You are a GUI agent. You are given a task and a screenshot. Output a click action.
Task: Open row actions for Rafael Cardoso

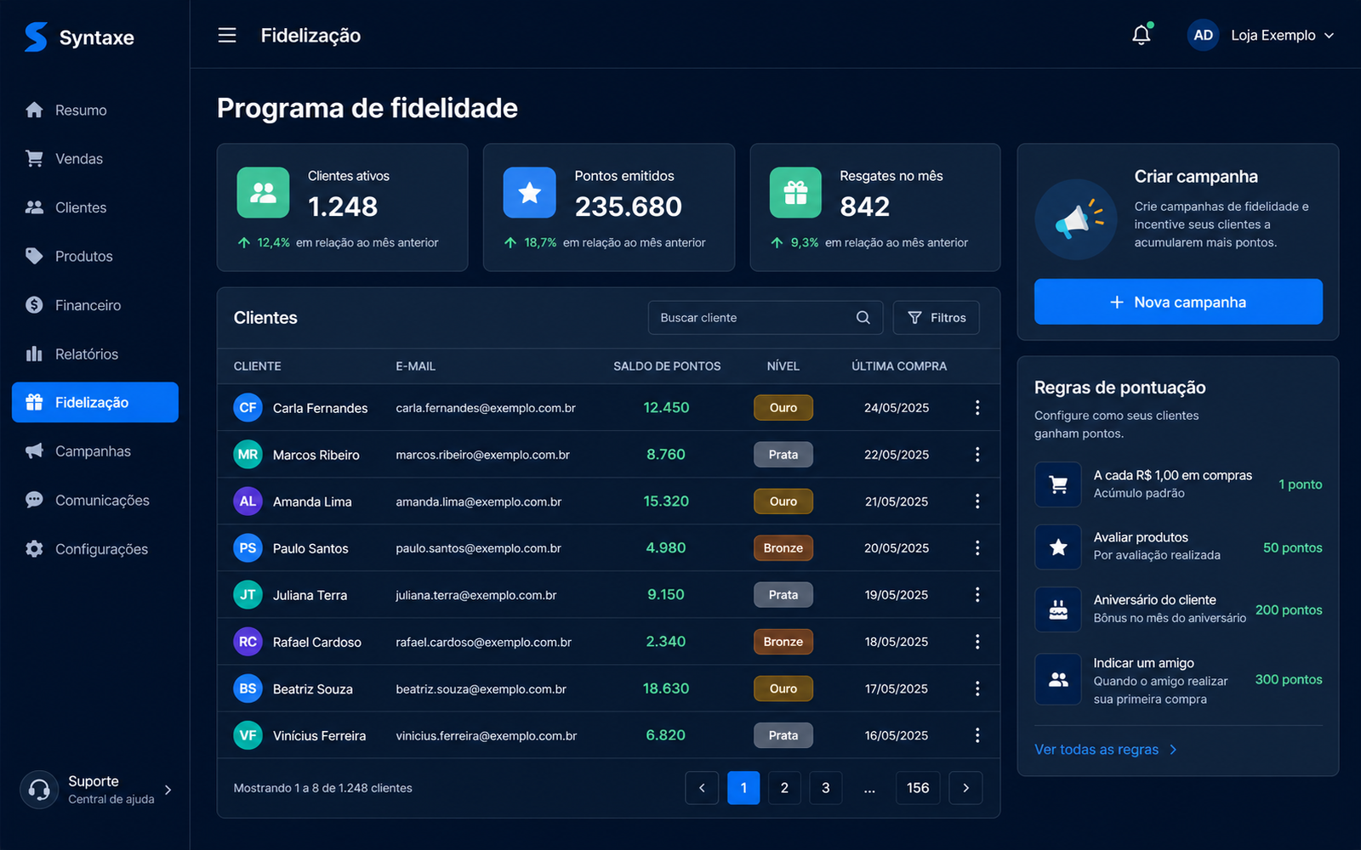tap(977, 642)
